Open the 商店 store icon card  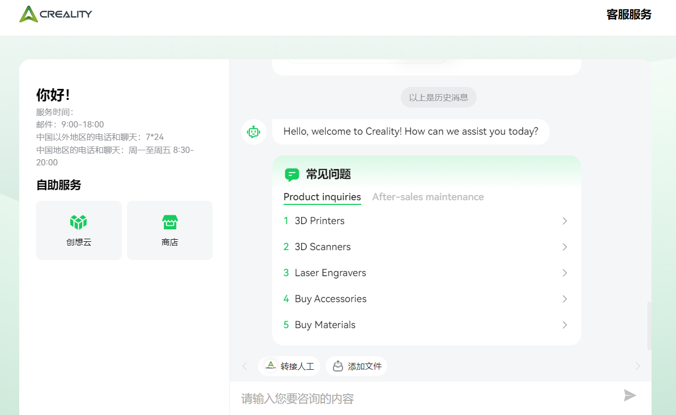point(170,230)
